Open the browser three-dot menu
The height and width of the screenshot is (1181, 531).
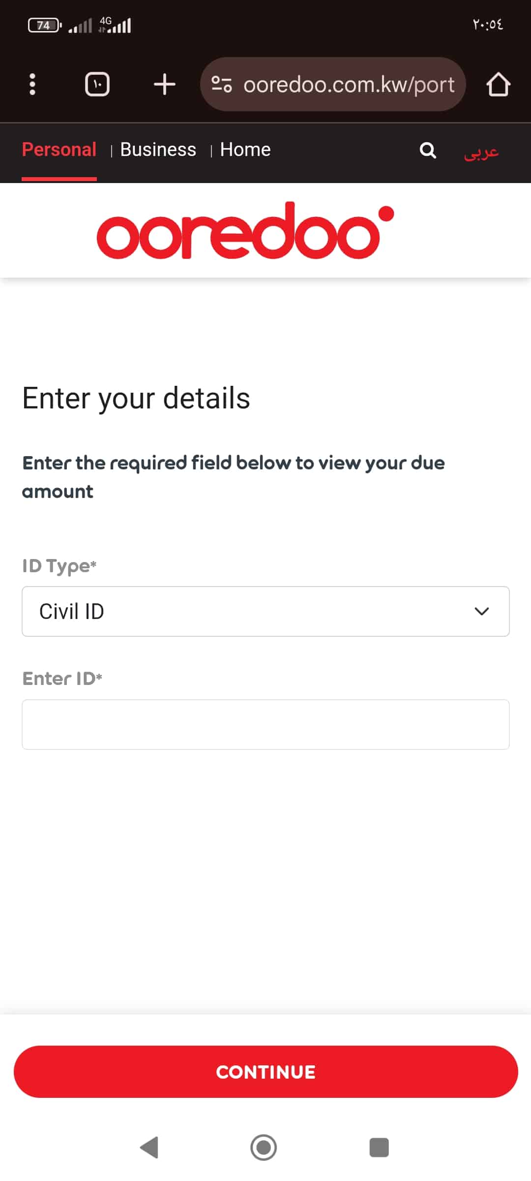click(32, 84)
